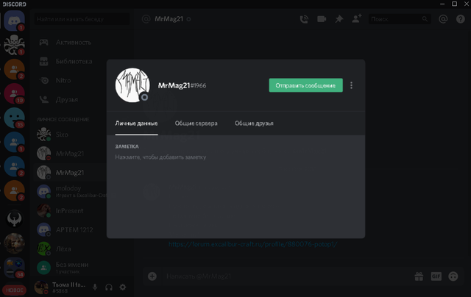Open the Discord home button
The height and width of the screenshot is (297, 471).
[14, 21]
